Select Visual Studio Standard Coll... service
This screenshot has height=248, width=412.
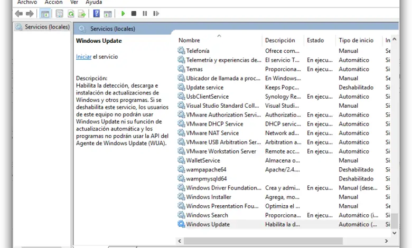tap(284, 106)
